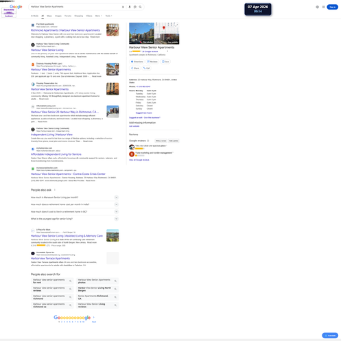The height and width of the screenshot is (341, 343).
Task: Switch to the Images tab
Action: tap(58, 16)
